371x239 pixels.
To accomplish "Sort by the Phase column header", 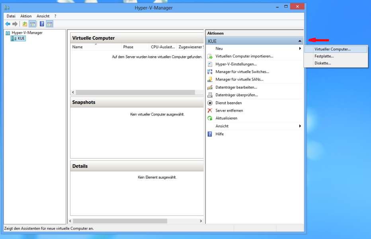I will [x=135, y=47].
